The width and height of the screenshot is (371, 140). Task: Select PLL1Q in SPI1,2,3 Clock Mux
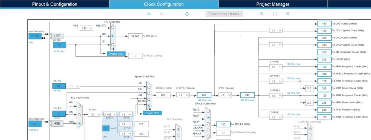(x=208, y=111)
